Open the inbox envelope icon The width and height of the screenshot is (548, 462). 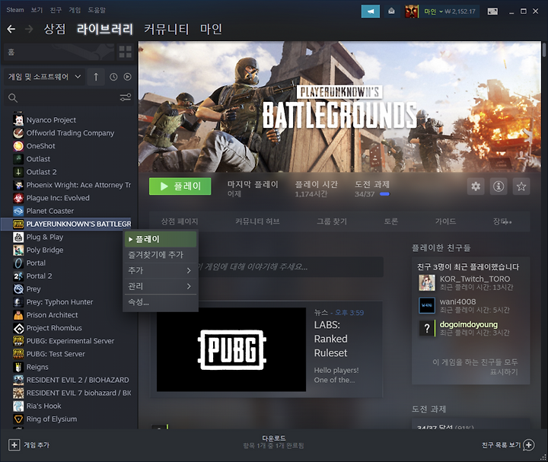click(x=391, y=11)
